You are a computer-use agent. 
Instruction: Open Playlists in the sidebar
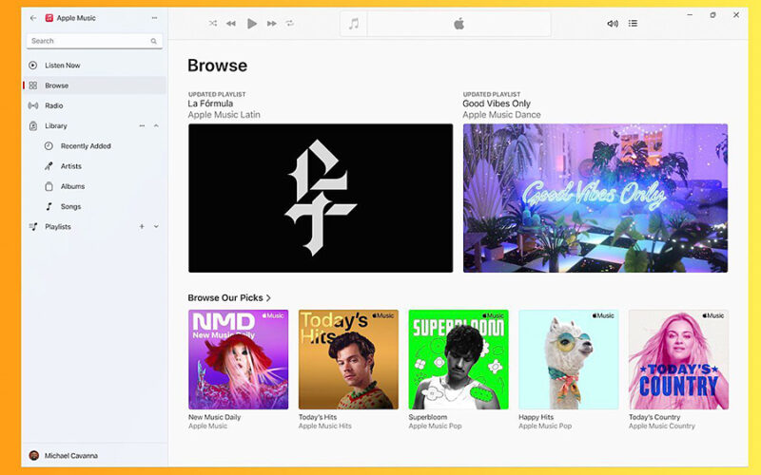[58, 227]
